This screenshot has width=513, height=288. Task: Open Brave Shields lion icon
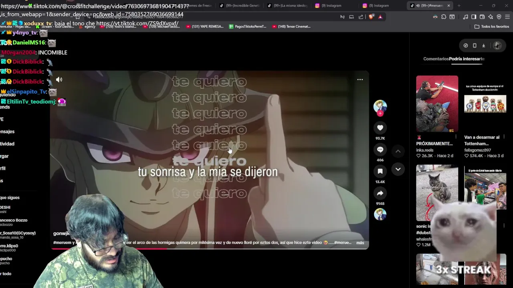(371, 17)
